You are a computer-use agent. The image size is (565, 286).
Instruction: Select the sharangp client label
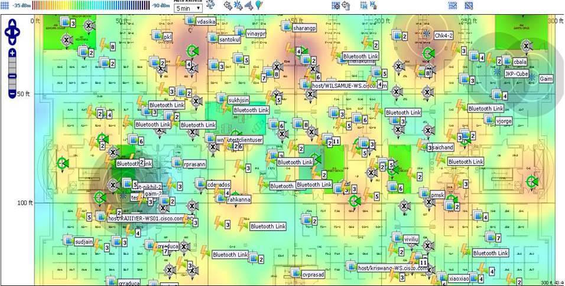point(304,28)
